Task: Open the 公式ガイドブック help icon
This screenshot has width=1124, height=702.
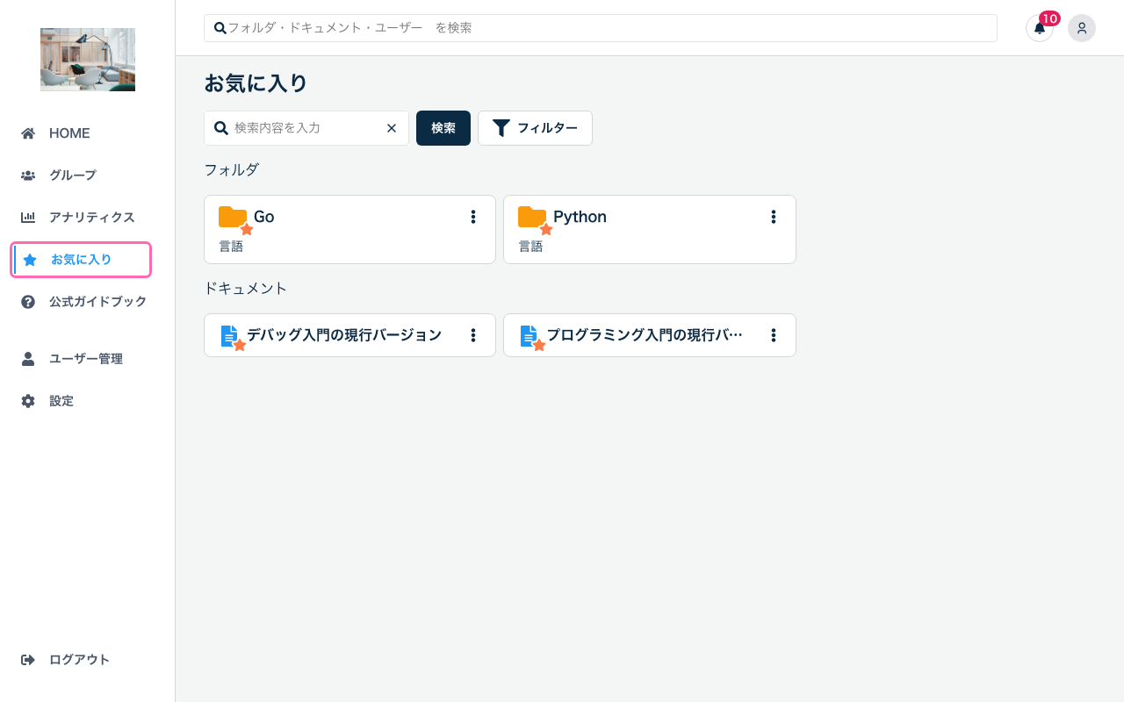Action: click(x=28, y=301)
